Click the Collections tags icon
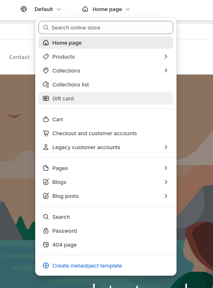 [x=46, y=70]
